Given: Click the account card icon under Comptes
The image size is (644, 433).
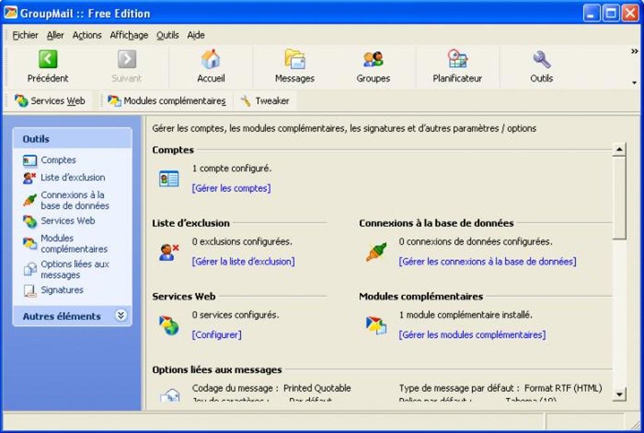Looking at the screenshot, I should (169, 180).
